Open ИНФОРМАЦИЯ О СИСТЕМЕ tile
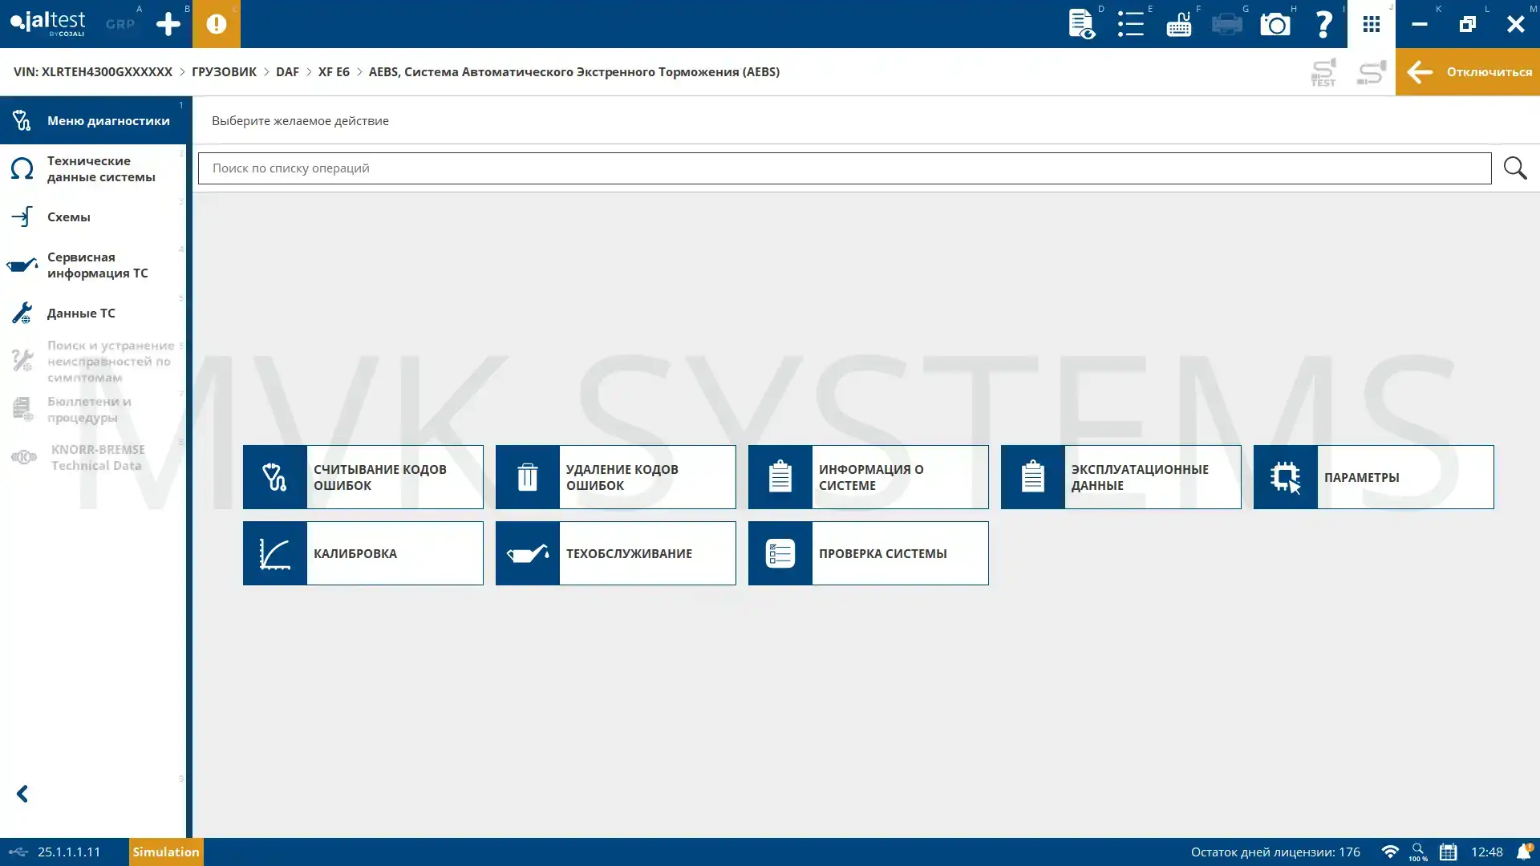Screen dimensions: 1540x866 869,477
